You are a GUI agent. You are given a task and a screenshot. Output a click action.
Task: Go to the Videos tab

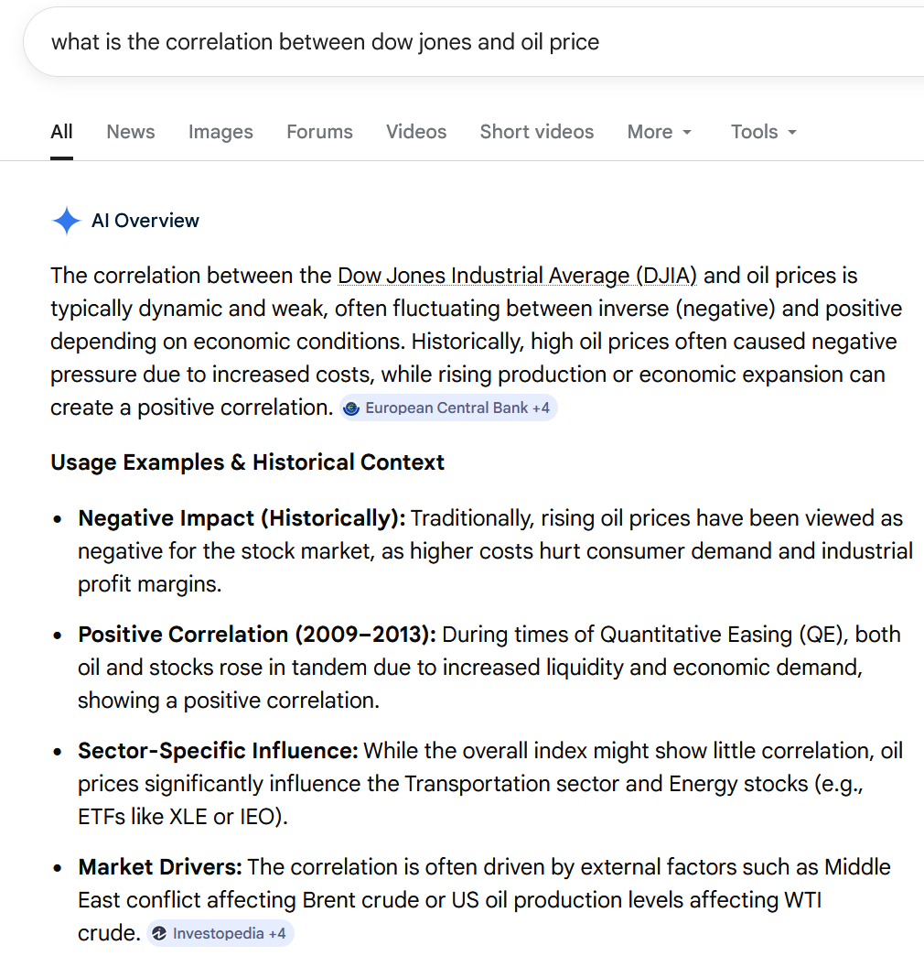click(416, 132)
